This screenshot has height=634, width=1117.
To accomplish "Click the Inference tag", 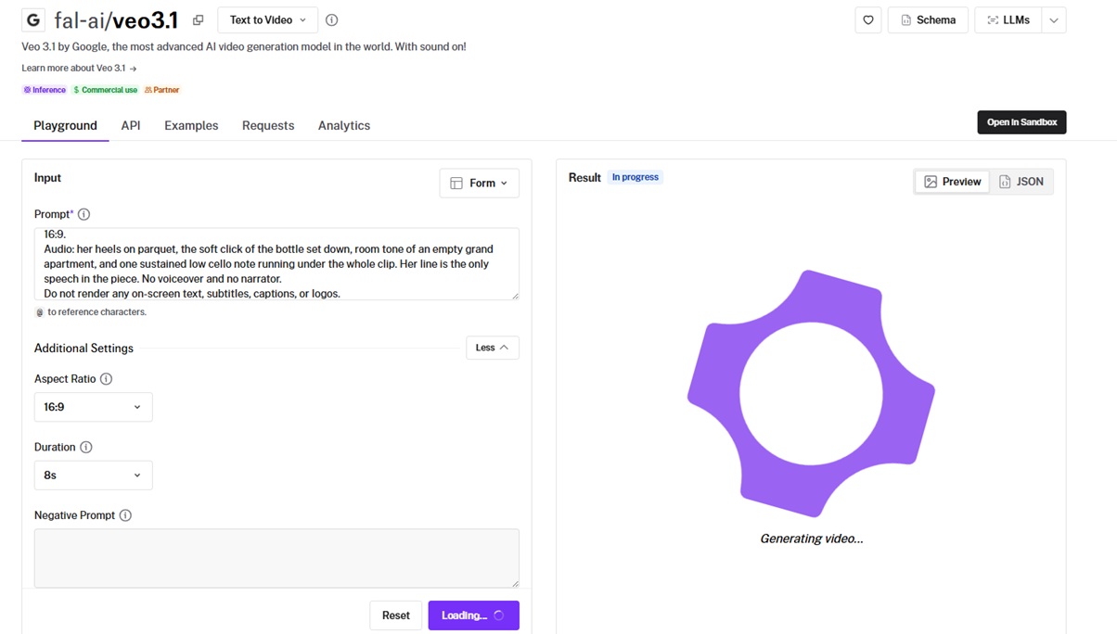I will 45,90.
